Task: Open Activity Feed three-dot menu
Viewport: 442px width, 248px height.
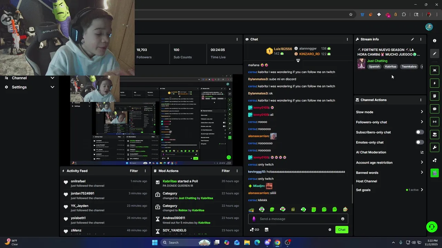Action: point(145,171)
